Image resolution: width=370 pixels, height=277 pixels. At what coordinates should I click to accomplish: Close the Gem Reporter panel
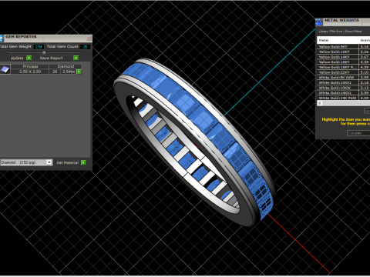click(x=89, y=38)
